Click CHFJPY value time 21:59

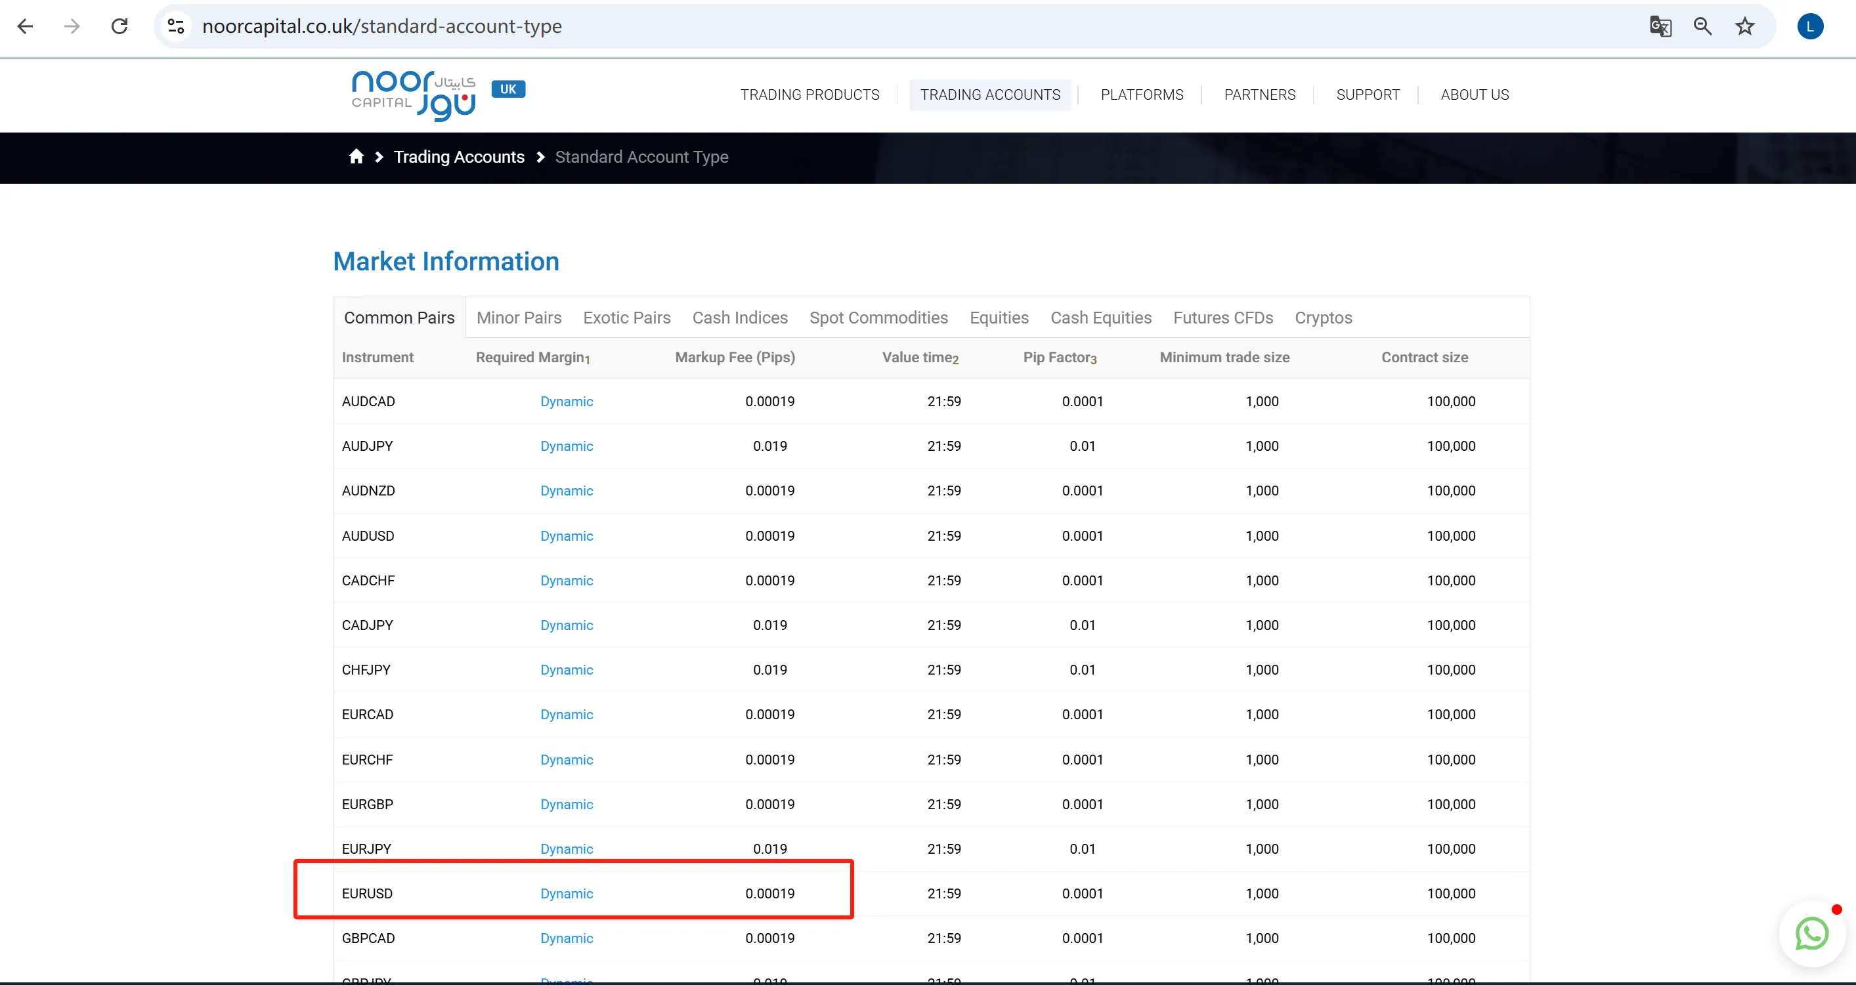[944, 669]
